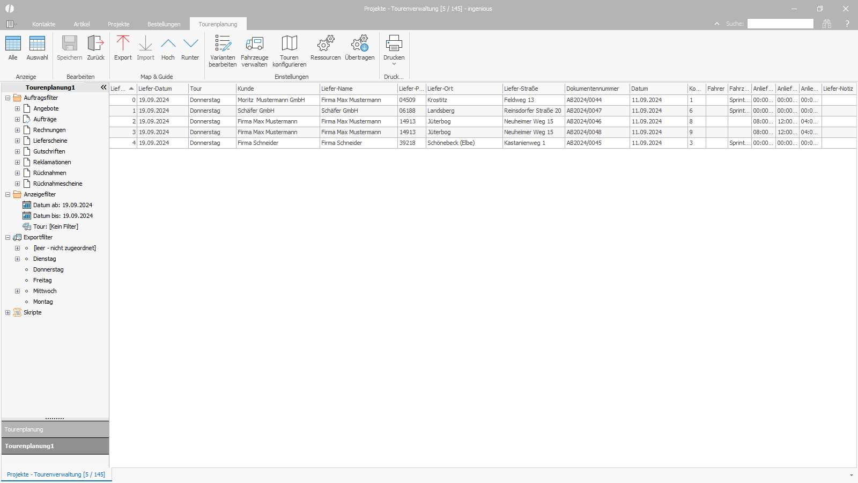Viewport: 858px width, 483px height.
Task: Expand the Mittwoch export filter
Action: [17, 291]
